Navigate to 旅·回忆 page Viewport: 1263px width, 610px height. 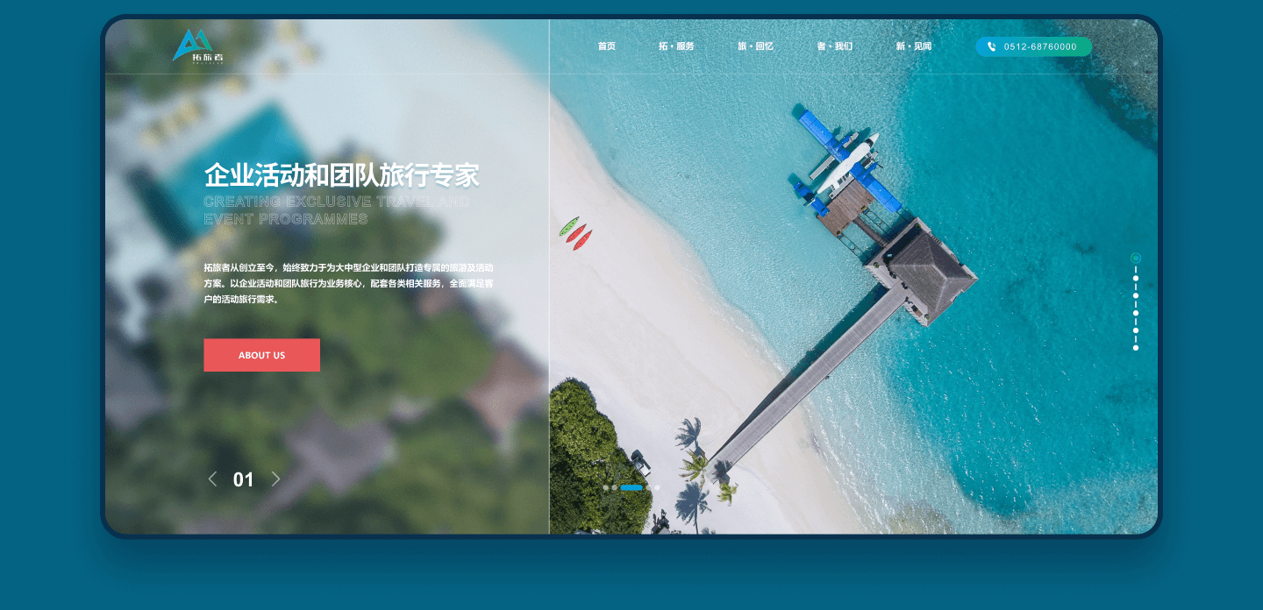coord(755,46)
